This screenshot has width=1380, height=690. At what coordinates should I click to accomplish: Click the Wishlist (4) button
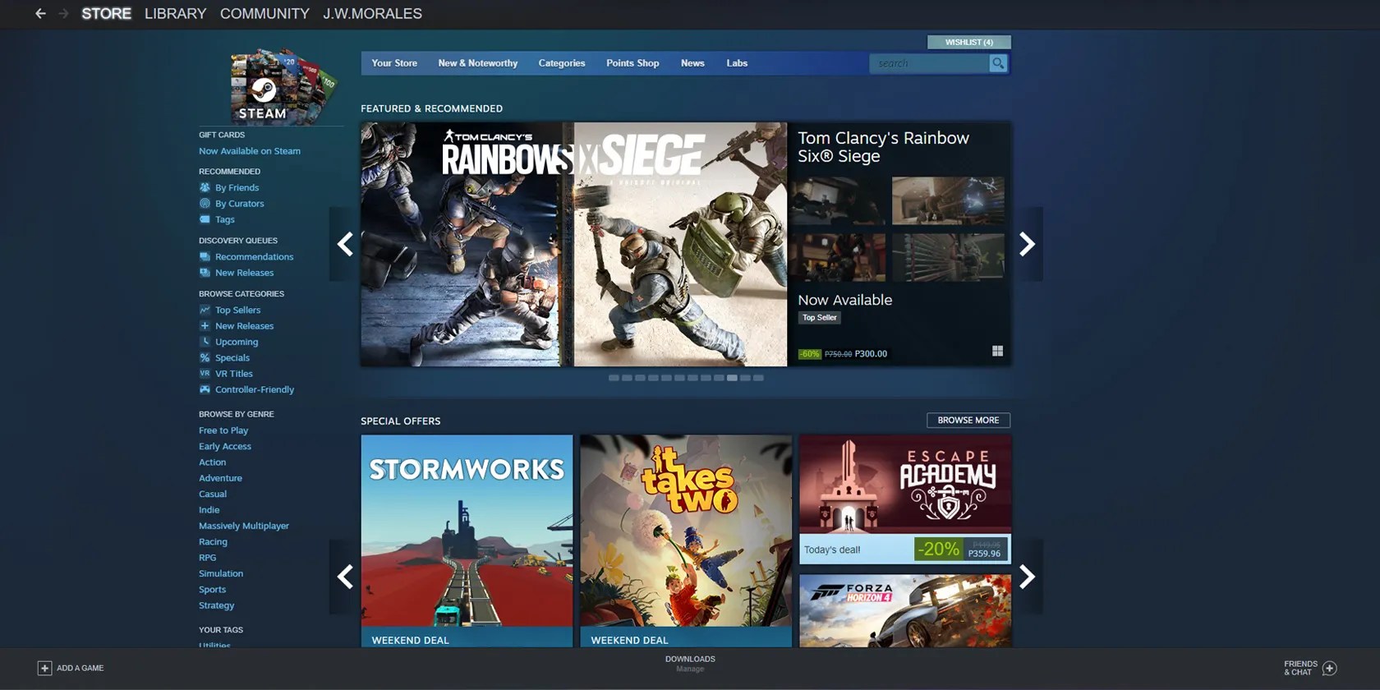point(969,42)
